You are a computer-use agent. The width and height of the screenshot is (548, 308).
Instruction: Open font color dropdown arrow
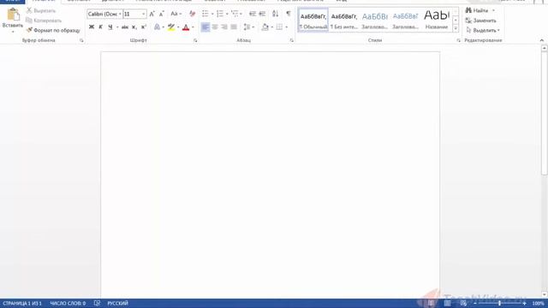click(x=193, y=27)
